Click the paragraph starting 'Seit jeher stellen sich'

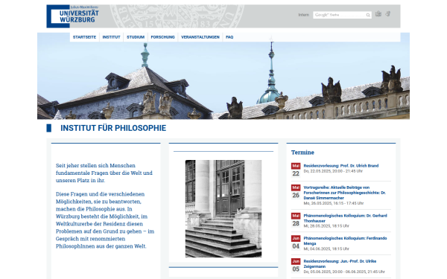click(x=104, y=173)
